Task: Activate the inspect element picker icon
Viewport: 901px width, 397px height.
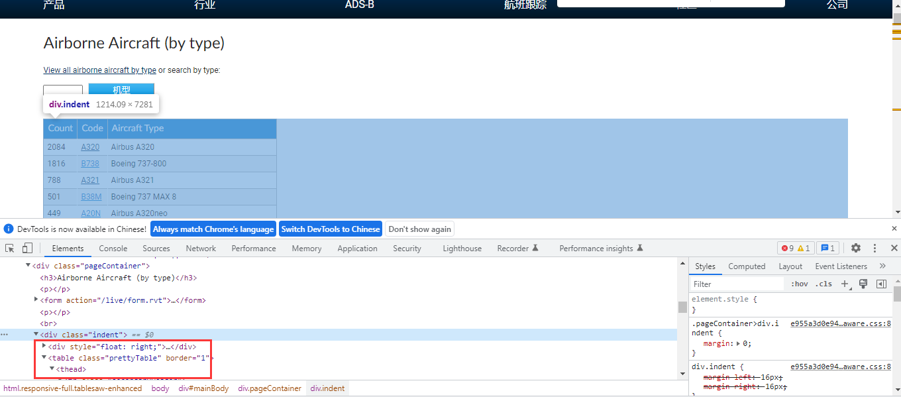Action: [x=10, y=248]
